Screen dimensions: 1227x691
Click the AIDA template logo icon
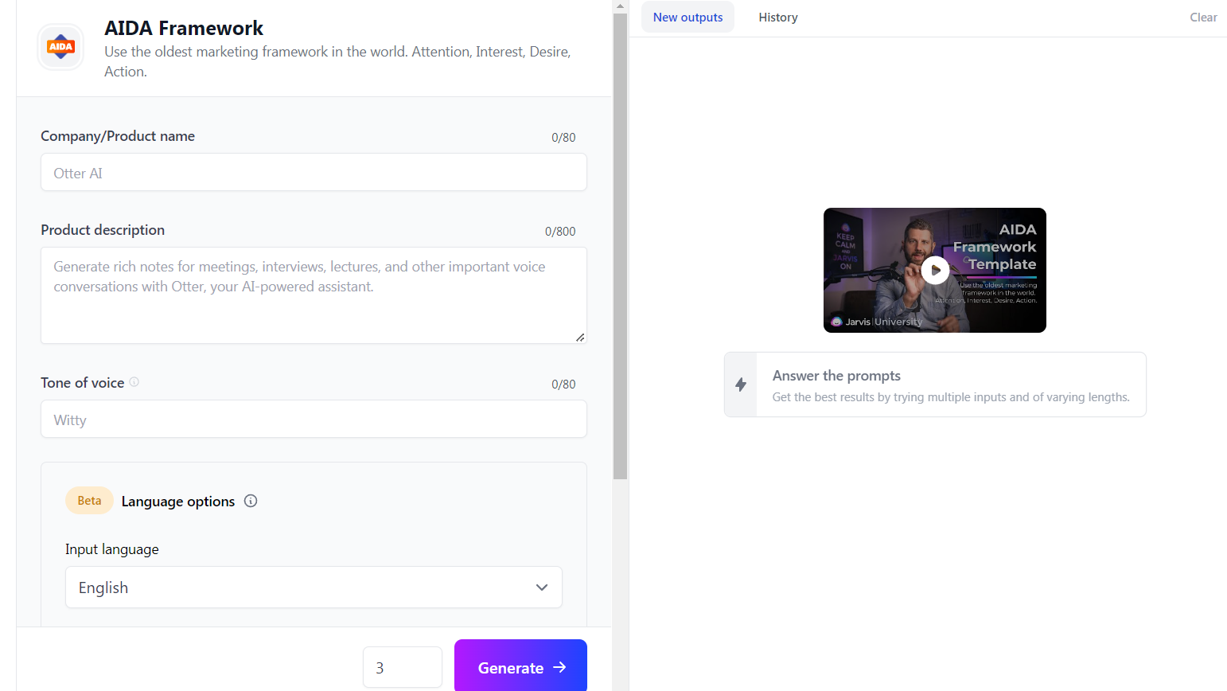click(x=60, y=47)
